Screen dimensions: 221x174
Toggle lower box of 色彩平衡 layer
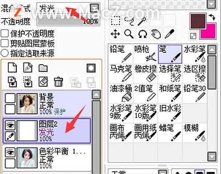click(10, 163)
